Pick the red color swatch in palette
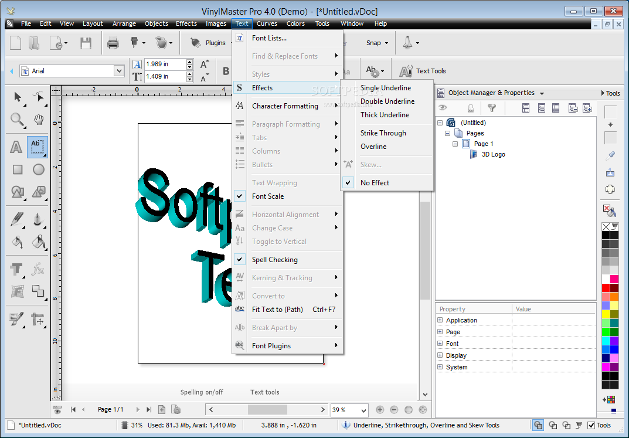The width and height of the screenshot is (629, 438). click(606, 287)
